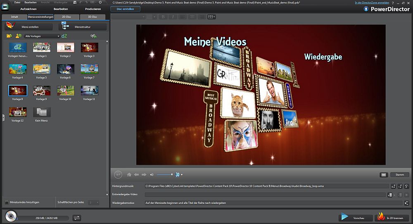Screen dimensions: 413x224
Task: Click the import template folder icon
Action: coord(9,36)
